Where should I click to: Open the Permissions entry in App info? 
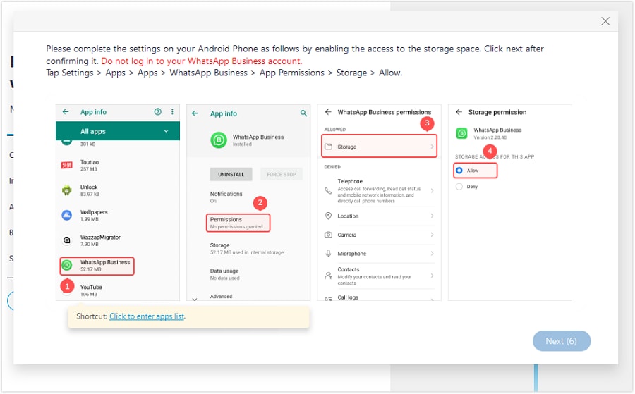point(238,223)
